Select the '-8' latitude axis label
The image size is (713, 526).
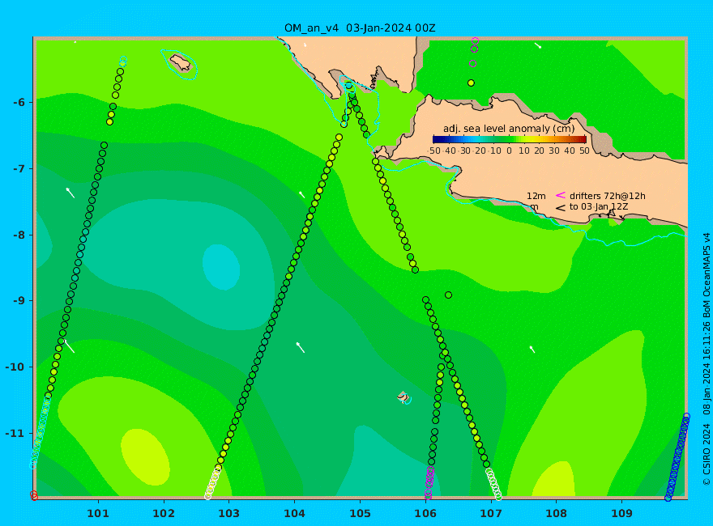point(19,235)
